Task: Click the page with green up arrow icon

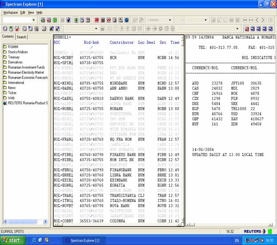Action: 11,28
